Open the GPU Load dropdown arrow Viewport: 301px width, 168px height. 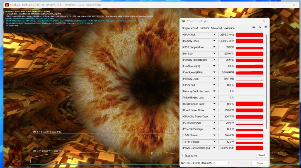point(214,85)
